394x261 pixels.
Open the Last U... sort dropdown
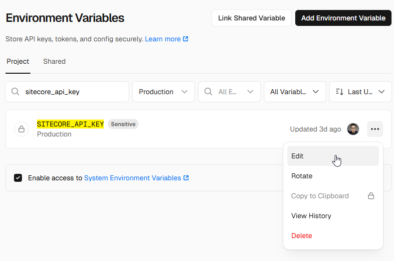[360, 92]
